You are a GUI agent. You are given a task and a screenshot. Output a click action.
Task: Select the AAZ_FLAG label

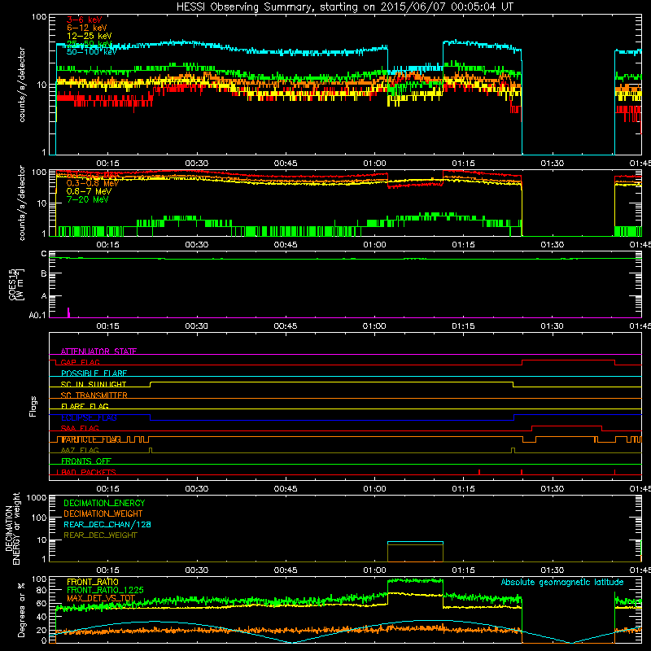(x=80, y=450)
